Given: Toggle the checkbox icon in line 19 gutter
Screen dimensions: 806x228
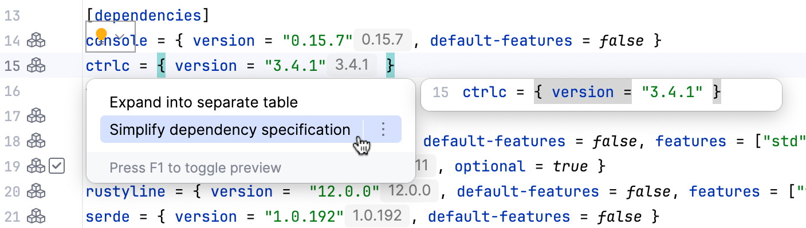Looking at the screenshot, I should pos(57,166).
